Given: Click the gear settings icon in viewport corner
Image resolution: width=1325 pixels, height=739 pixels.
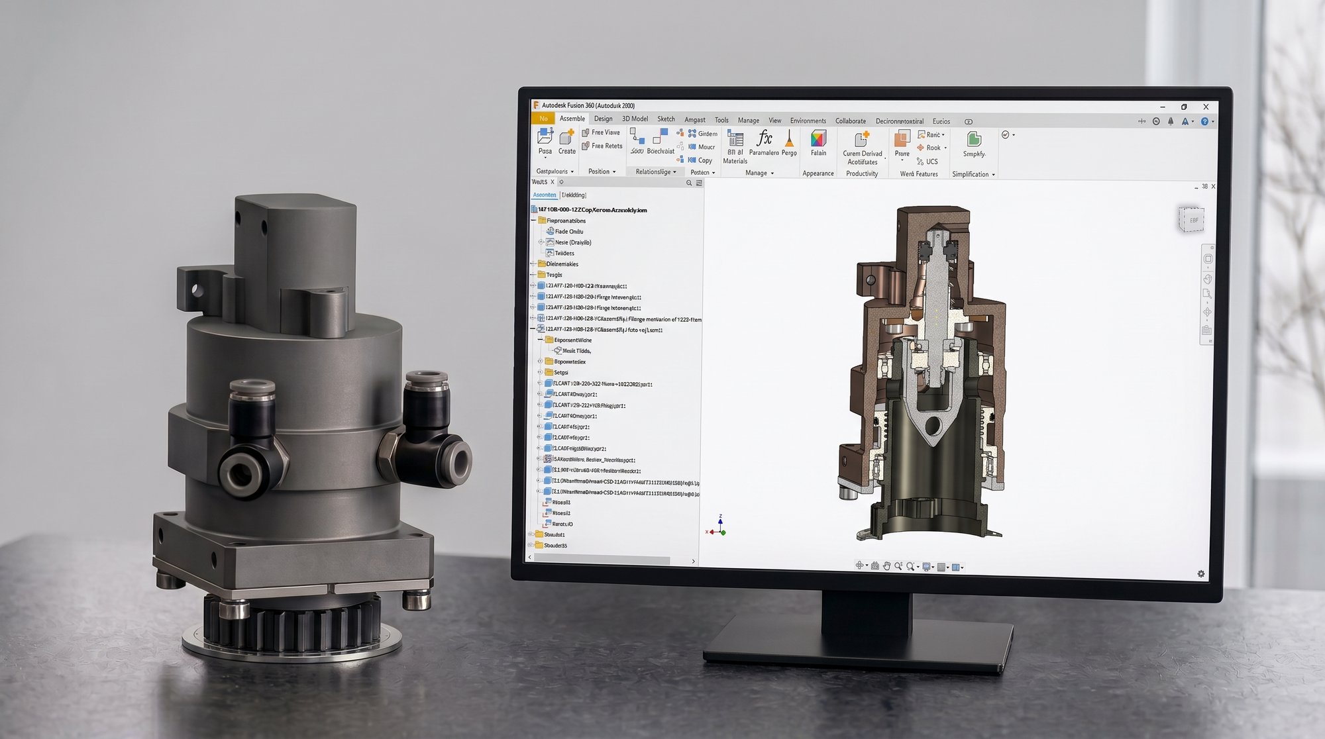Looking at the screenshot, I should pos(1201,574).
